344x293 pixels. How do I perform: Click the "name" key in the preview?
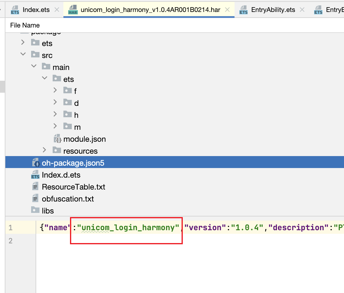(x=58, y=228)
